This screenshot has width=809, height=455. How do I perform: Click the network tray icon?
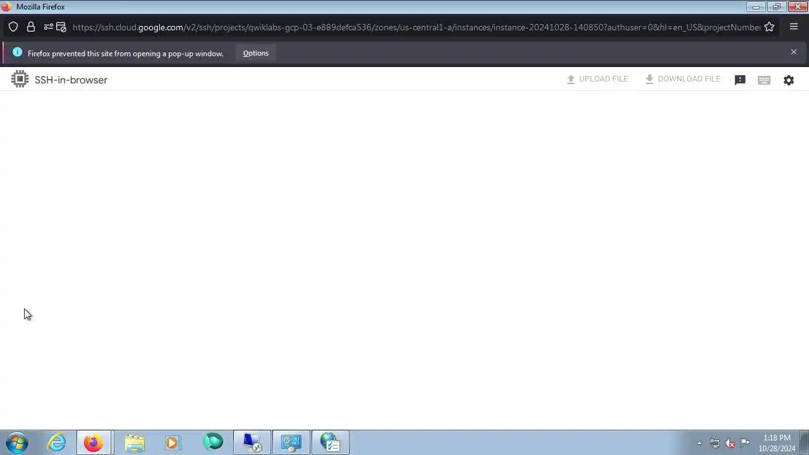715,443
